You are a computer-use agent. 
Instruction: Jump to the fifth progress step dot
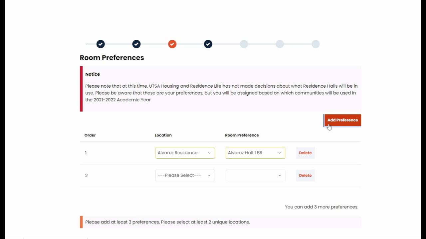tap(244, 44)
